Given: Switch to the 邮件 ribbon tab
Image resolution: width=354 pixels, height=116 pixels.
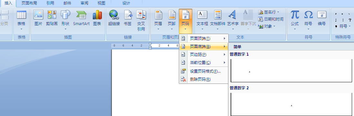Looking at the screenshot, I should pyautogui.click(x=67, y=3).
